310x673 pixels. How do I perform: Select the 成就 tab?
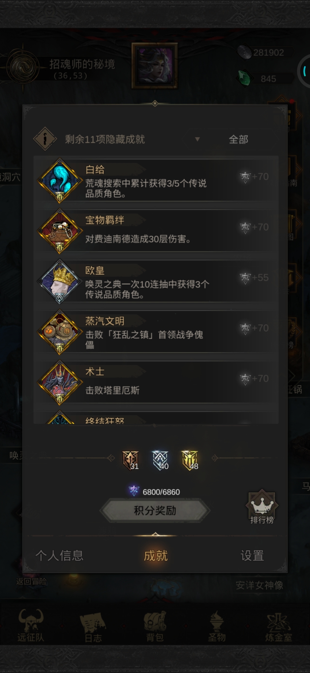click(x=155, y=555)
